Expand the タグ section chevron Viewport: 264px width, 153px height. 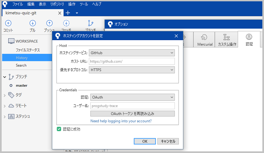5,95
